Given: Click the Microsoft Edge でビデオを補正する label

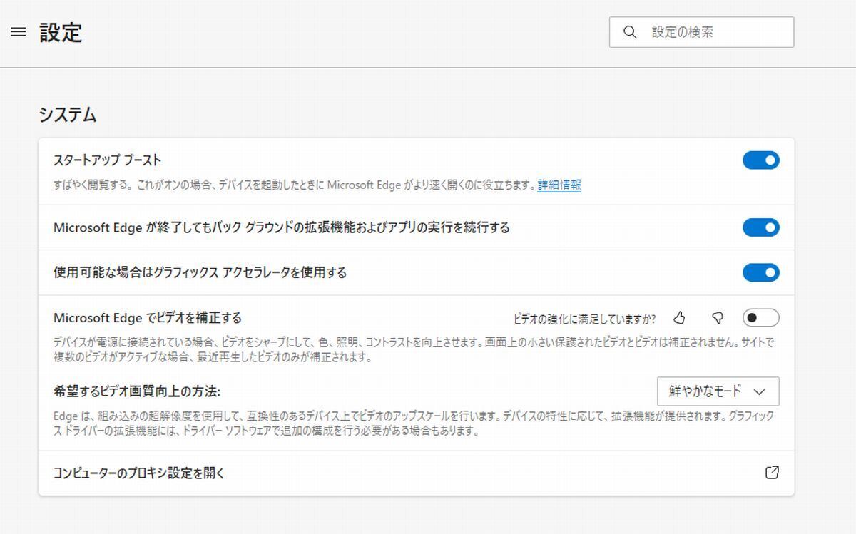Looking at the screenshot, I should [x=148, y=317].
